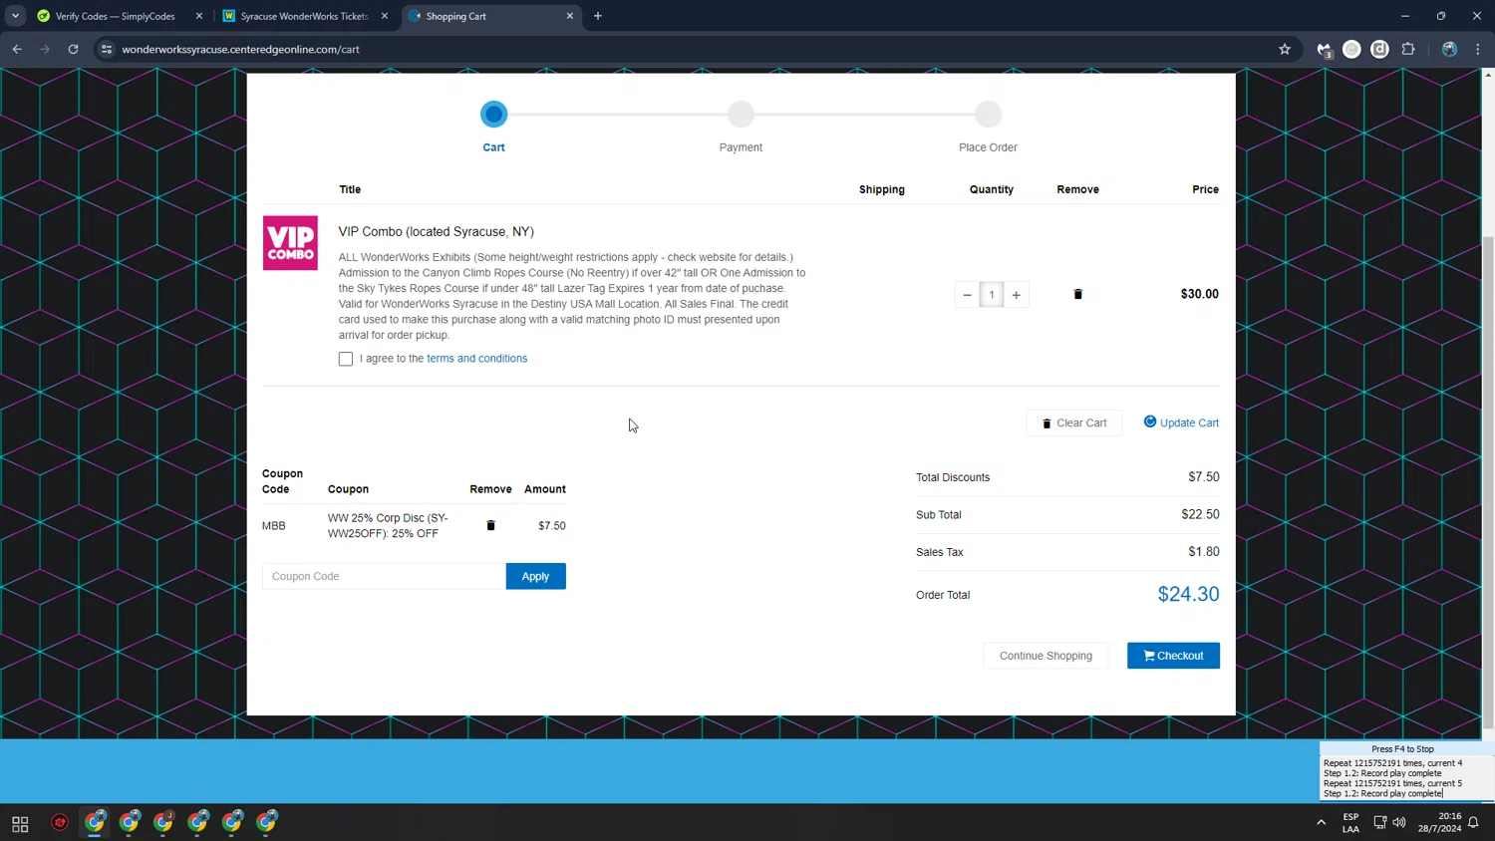This screenshot has width=1495, height=841.
Task: Click the browser address bar URL
Action: [x=240, y=49]
